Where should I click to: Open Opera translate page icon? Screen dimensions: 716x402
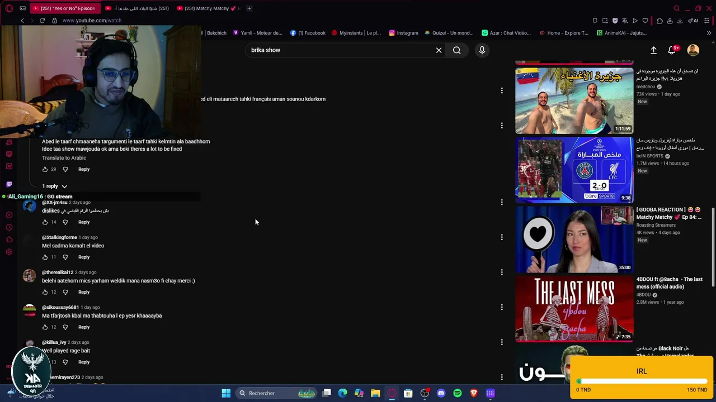click(x=625, y=21)
